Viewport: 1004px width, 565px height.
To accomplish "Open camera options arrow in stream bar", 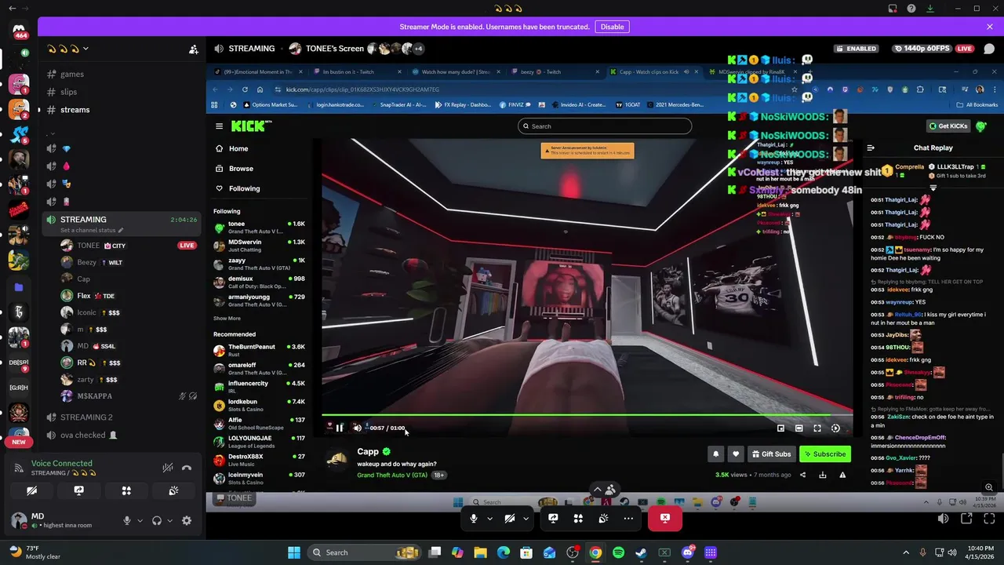I will [526, 519].
